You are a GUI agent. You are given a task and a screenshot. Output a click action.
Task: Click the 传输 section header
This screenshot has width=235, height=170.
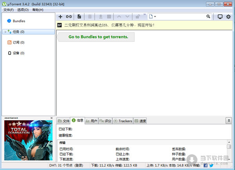[62, 143]
